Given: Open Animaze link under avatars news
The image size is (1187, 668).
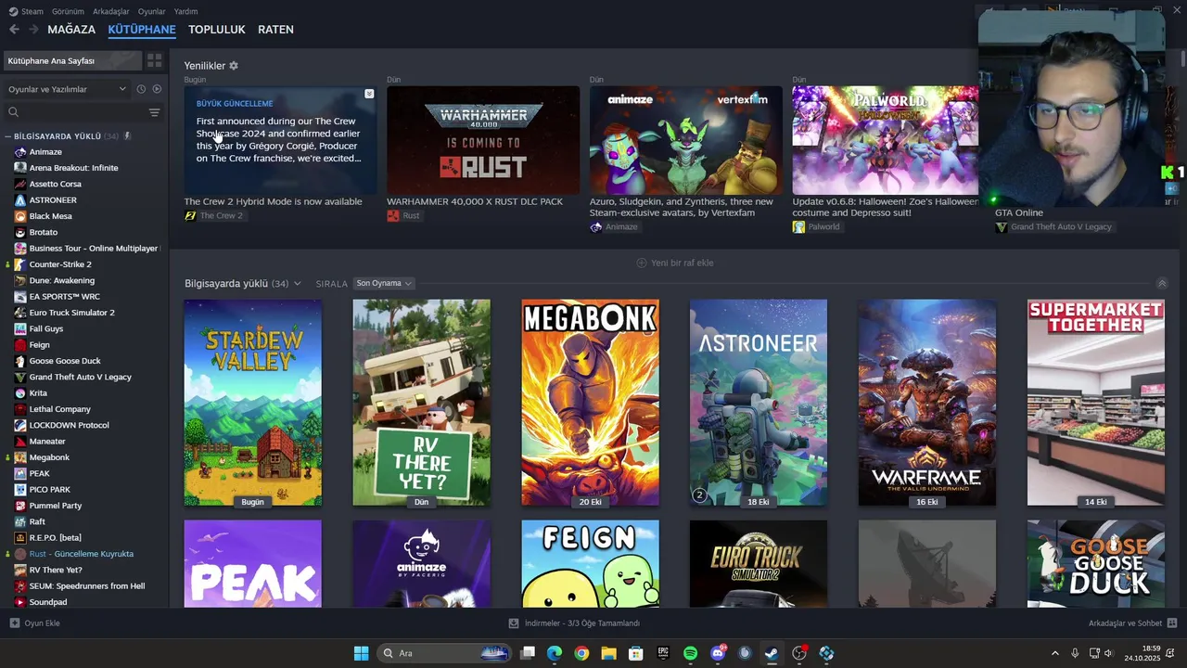Looking at the screenshot, I should coord(614,226).
